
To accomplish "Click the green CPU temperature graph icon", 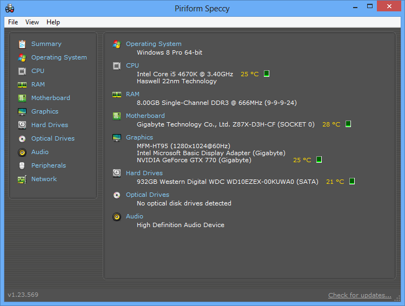I will [267, 74].
